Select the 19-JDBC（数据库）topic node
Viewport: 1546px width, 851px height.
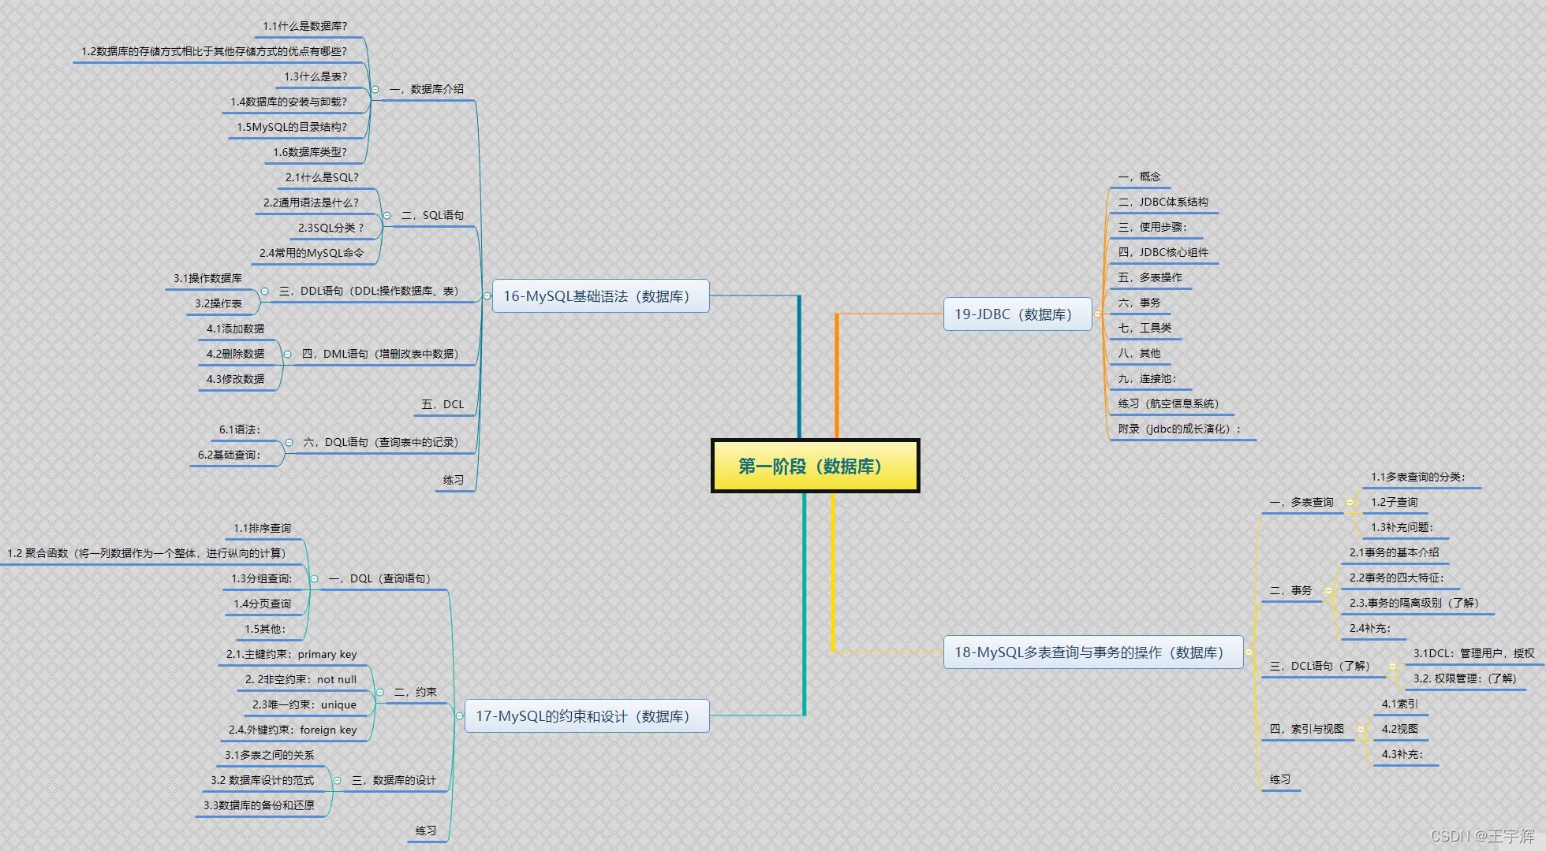(1017, 314)
